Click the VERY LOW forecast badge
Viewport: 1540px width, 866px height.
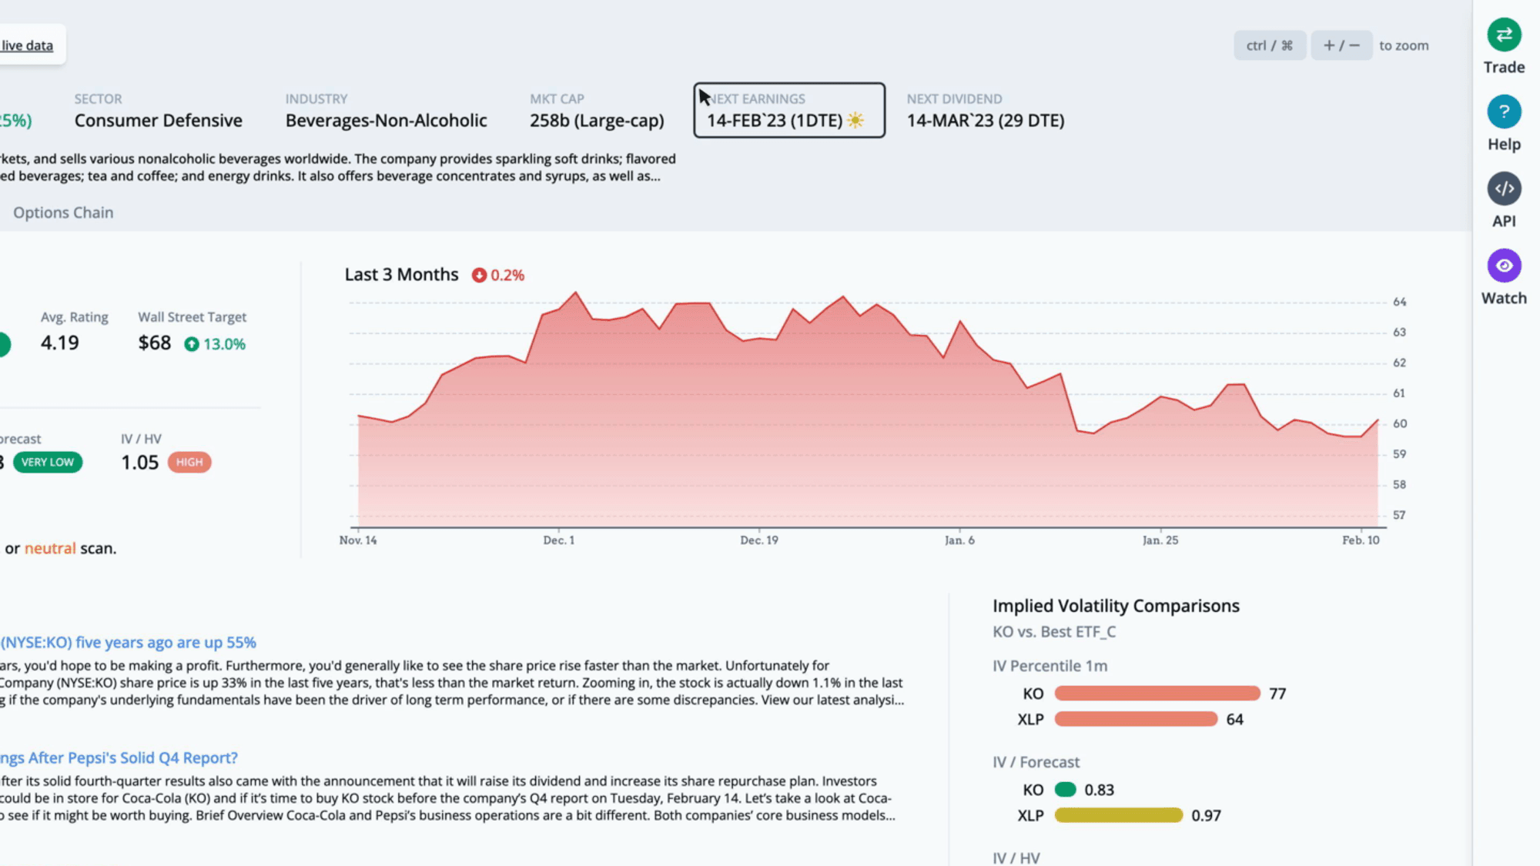tap(48, 462)
